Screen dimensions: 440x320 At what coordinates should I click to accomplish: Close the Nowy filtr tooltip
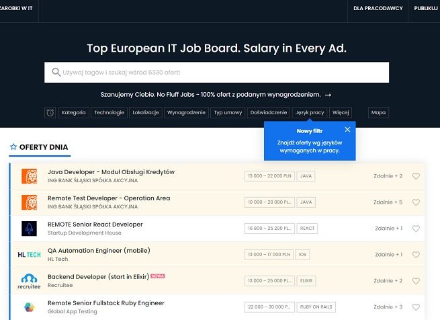click(347, 130)
